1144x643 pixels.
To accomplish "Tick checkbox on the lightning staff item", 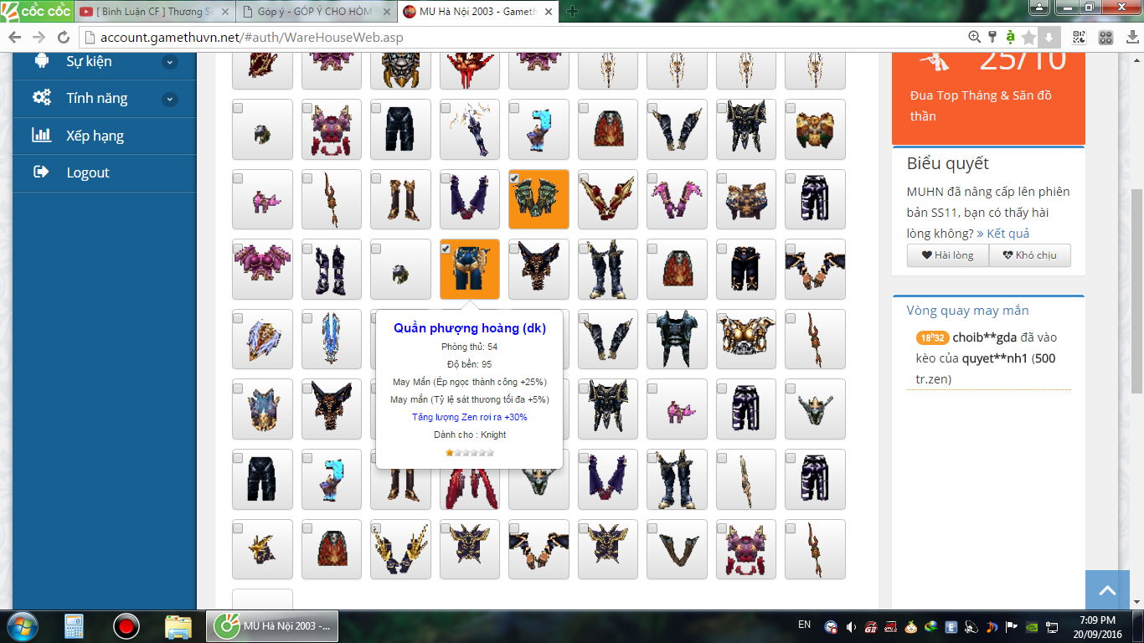I will pos(446,108).
